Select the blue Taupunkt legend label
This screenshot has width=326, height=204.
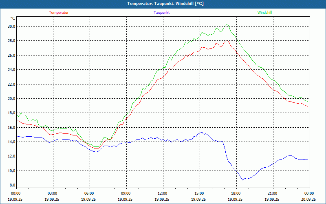162,13
